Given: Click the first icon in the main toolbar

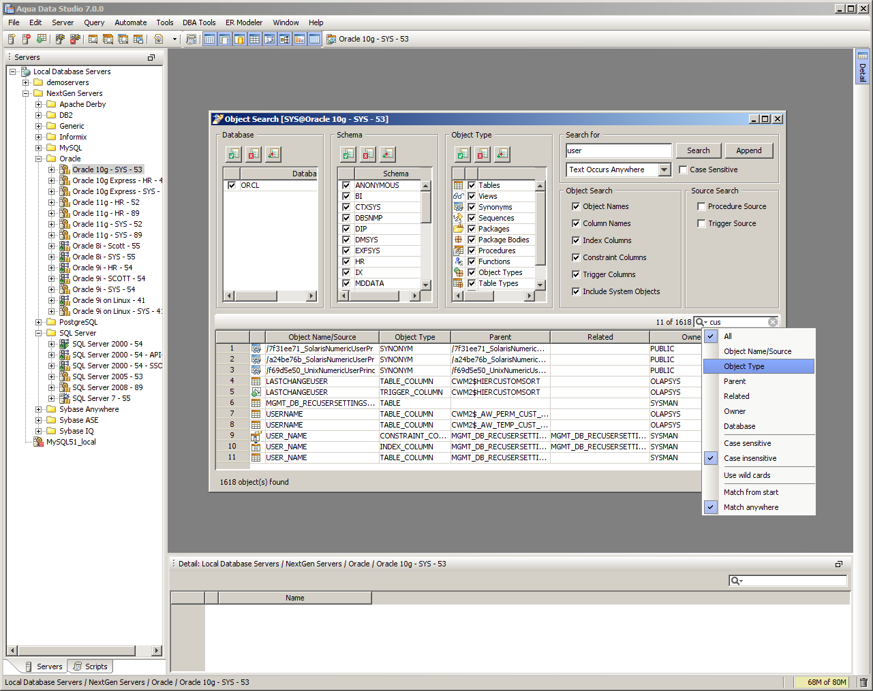Looking at the screenshot, I should click(x=12, y=39).
